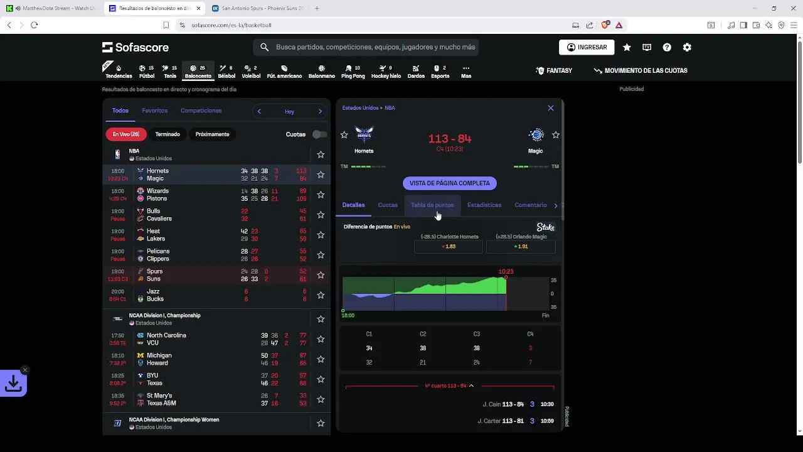Filter by Terminado matches

tap(168, 134)
